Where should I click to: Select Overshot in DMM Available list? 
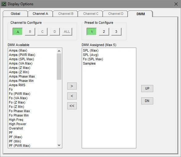[16, 128]
